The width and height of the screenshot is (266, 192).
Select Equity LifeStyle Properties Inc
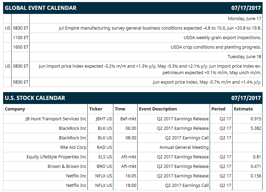point(56,157)
